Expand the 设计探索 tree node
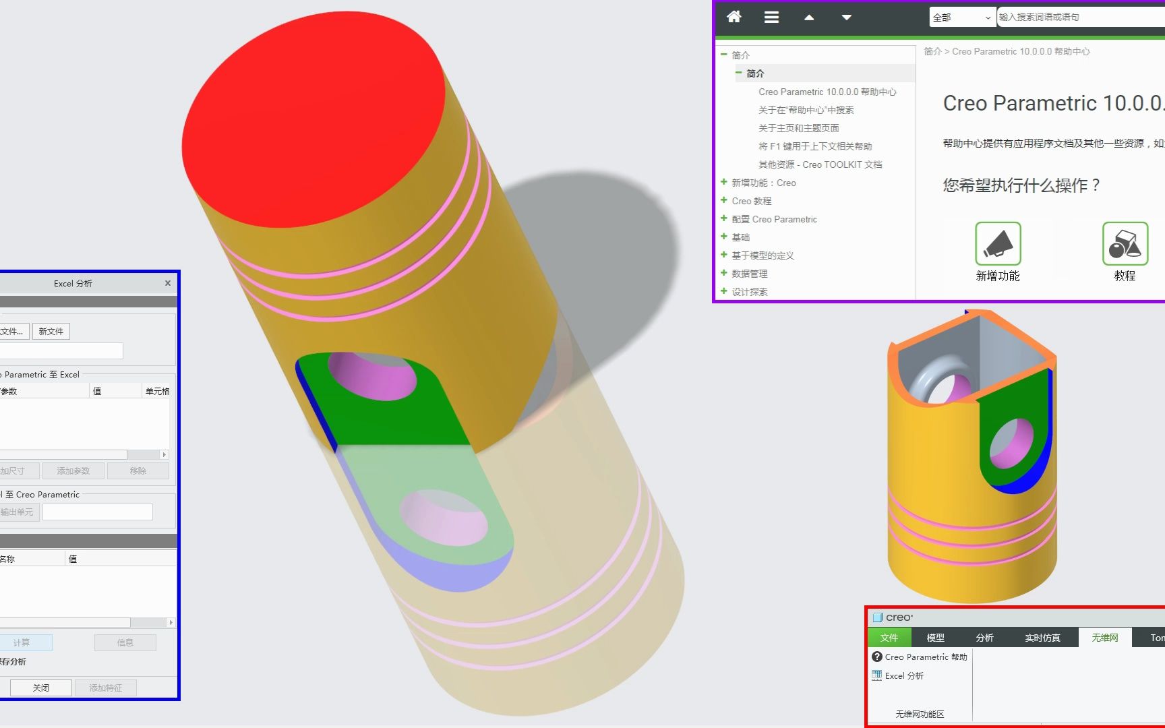The image size is (1165, 728). 724,291
